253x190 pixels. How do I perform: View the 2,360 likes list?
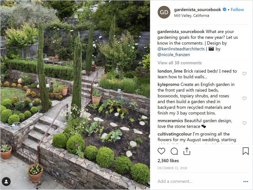click(x=168, y=161)
